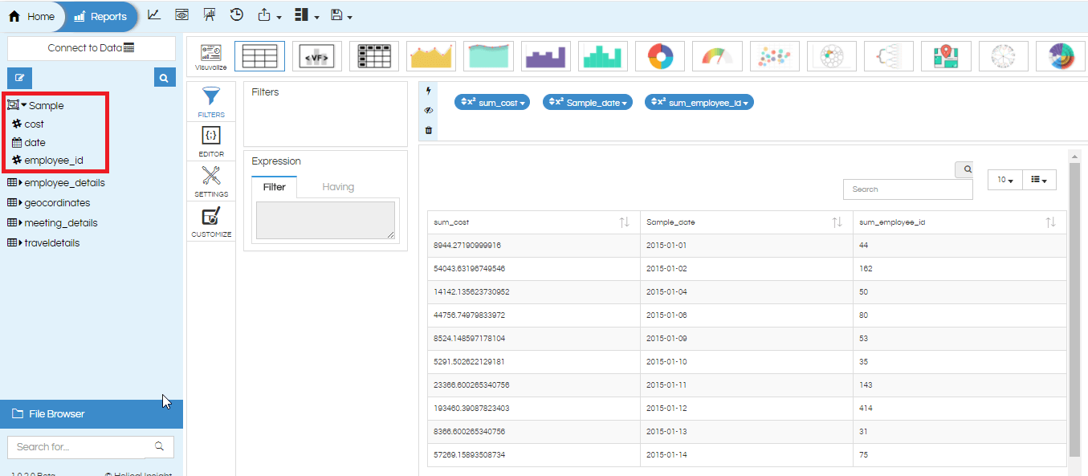1088x476 pixels.
Task: Click the expression text area
Action: tap(325, 219)
